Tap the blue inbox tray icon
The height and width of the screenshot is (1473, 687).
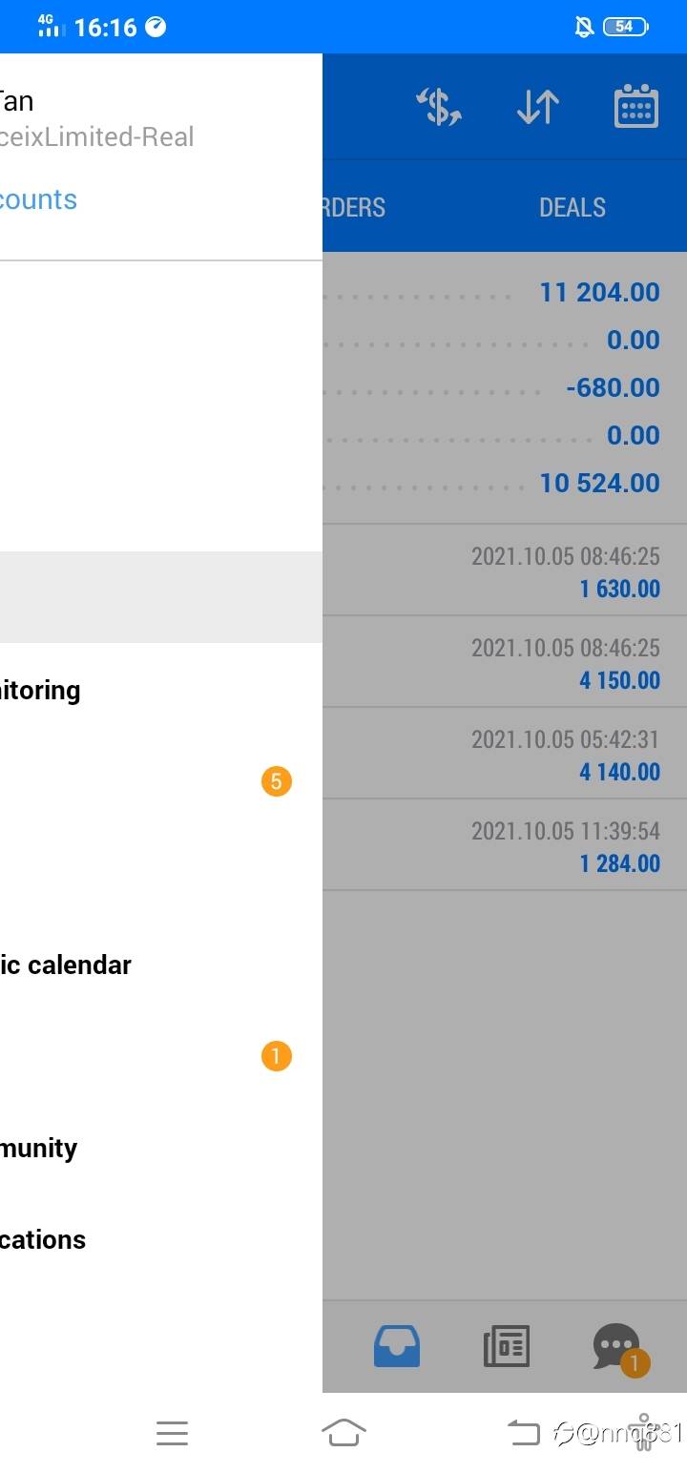[x=397, y=1346]
